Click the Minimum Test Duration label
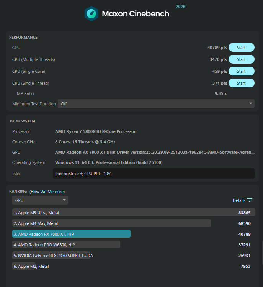263x287 pixels. (34, 104)
